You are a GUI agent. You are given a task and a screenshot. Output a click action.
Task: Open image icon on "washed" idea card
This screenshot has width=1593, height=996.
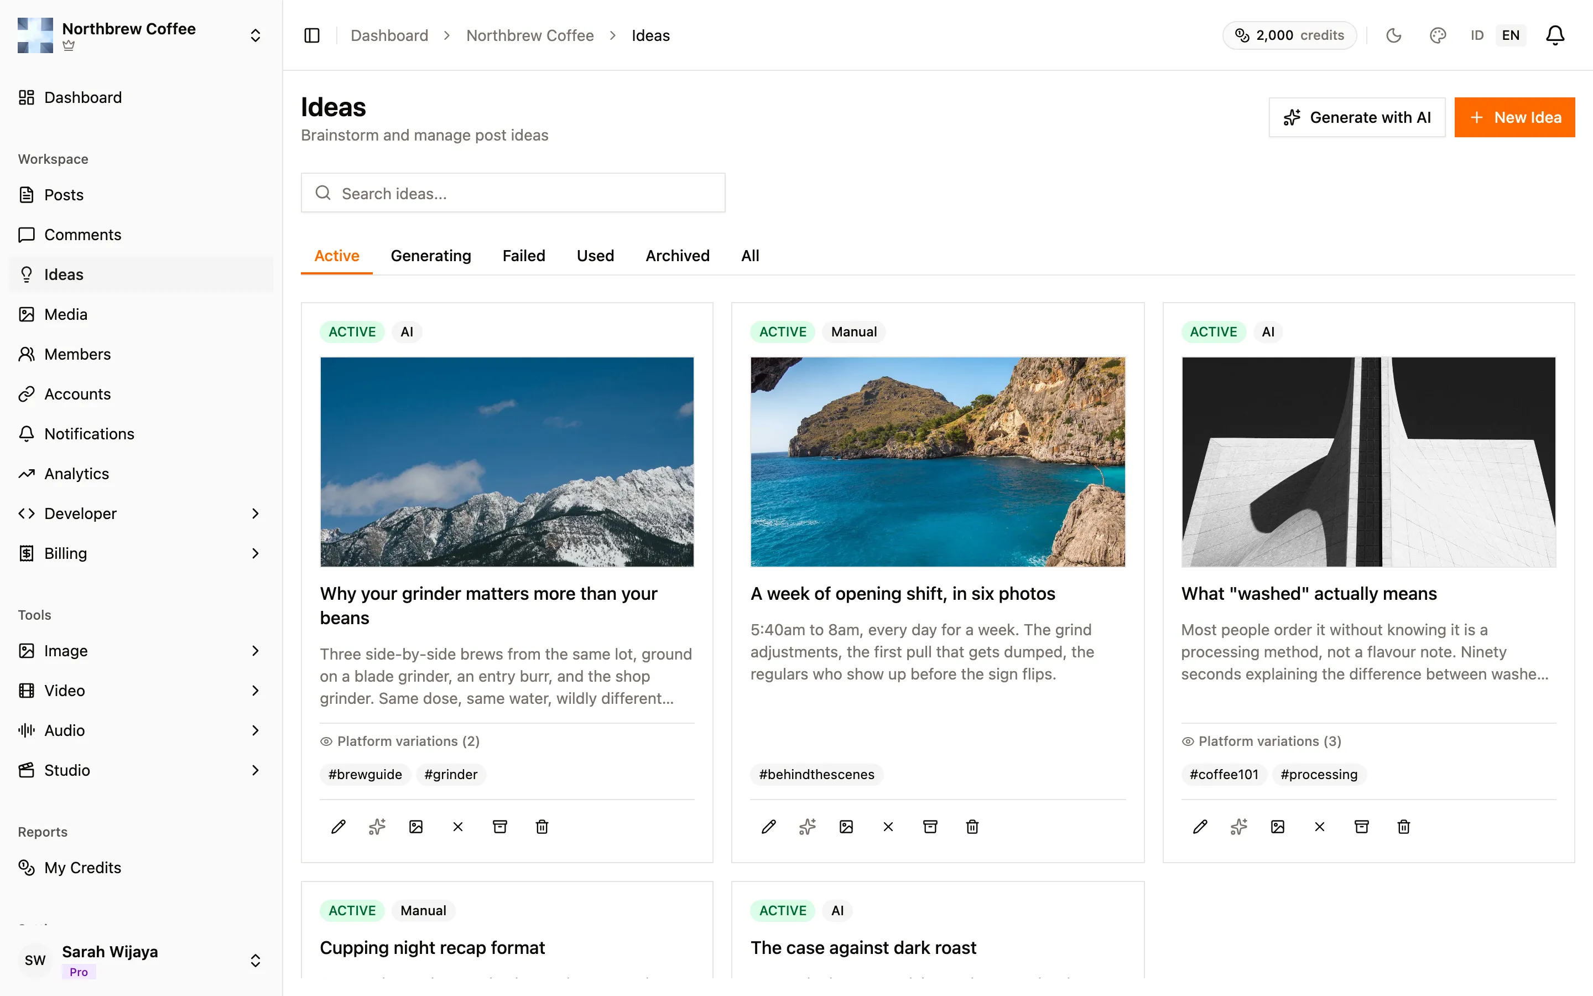pyautogui.click(x=1278, y=827)
